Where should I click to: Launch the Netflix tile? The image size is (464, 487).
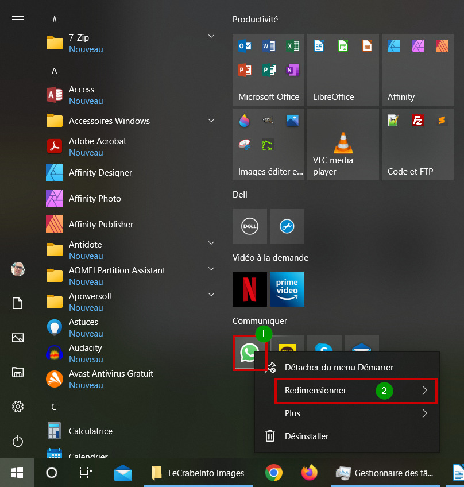250,289
